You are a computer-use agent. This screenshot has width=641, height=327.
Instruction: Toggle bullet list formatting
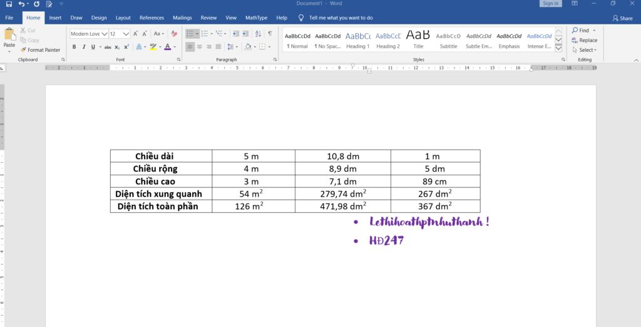190,34
